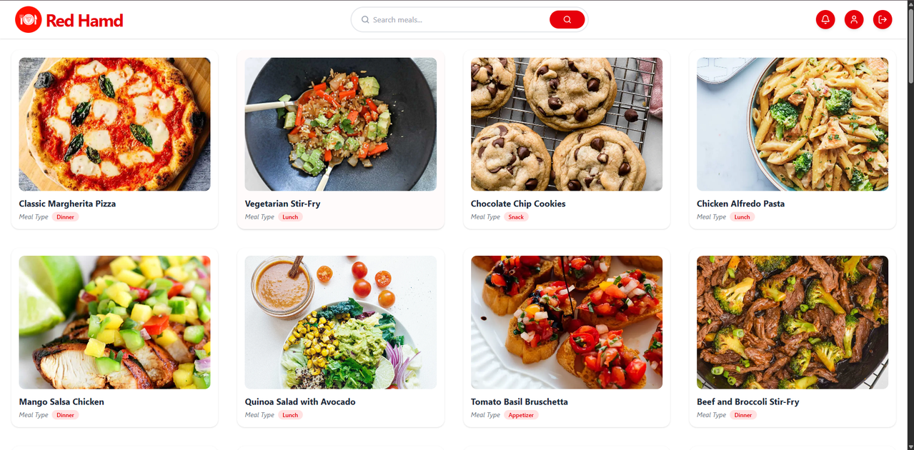Open the Chocolate Chip Cookies title
The width and height of the screenshot is (914, 450).
pyautogui.click(x=518, y=204)
